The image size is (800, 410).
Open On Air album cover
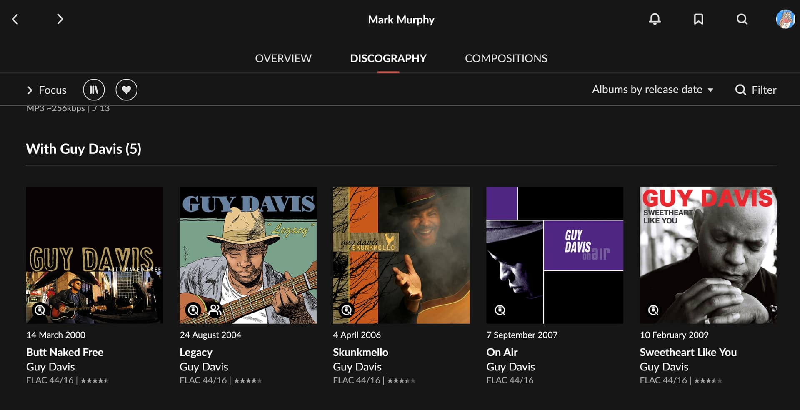pos(555,255)
